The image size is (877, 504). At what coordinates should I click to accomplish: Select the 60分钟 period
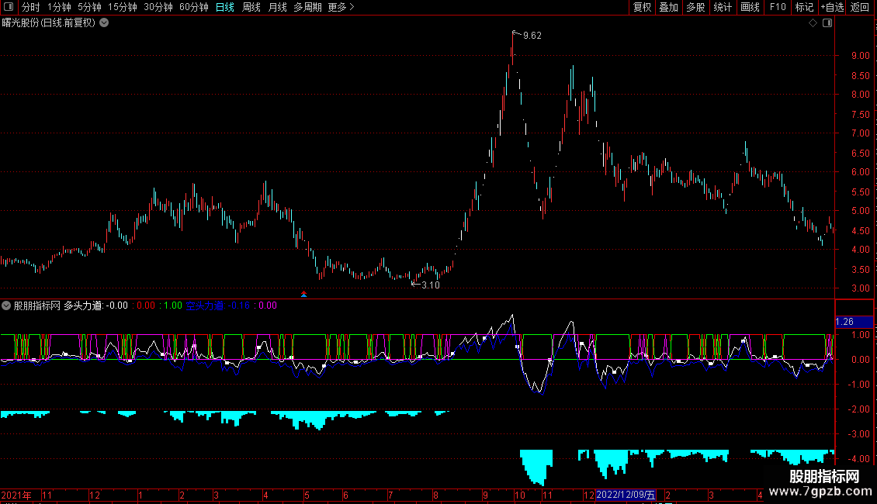pyautogui.click(x=194, y=7)
